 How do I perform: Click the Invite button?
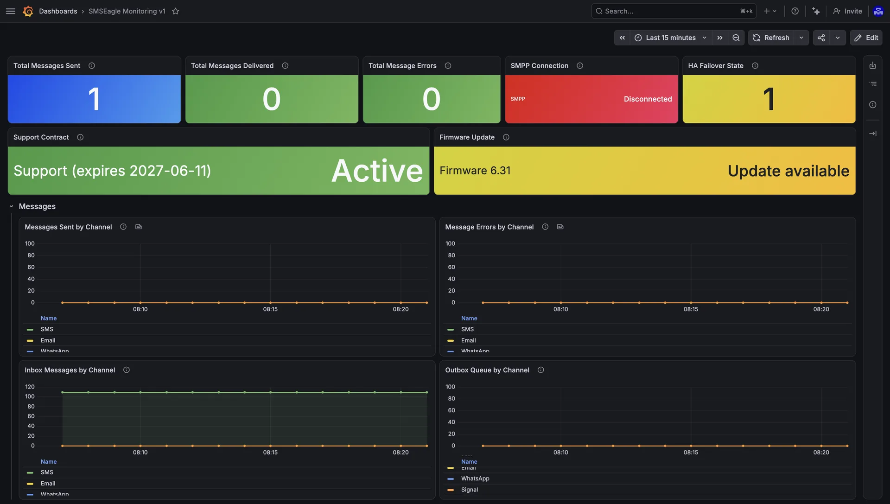(x=847, y=11)
